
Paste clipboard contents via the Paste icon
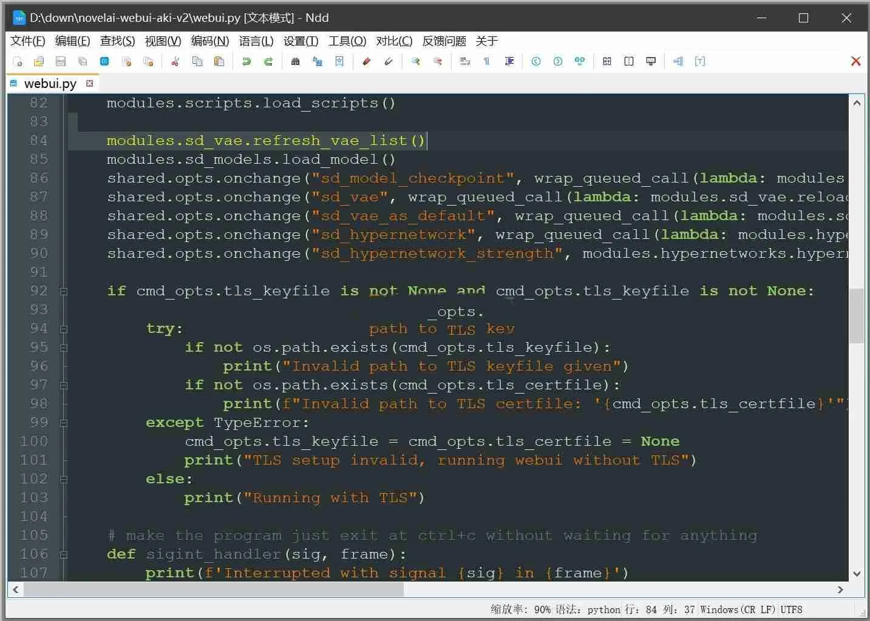tap(219, 61)
